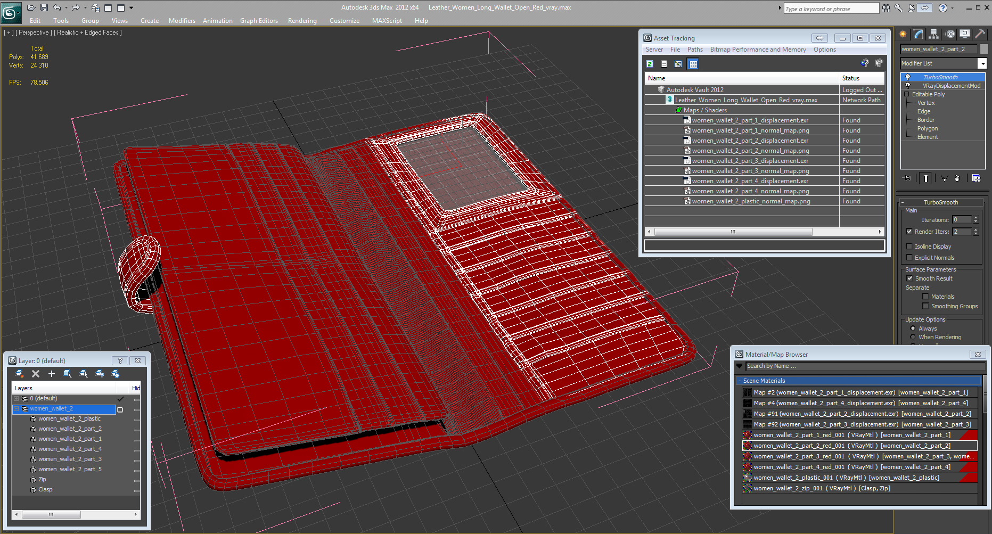Open the 3ds Max application menu
The image size is (992, 534).
(10, 12)
